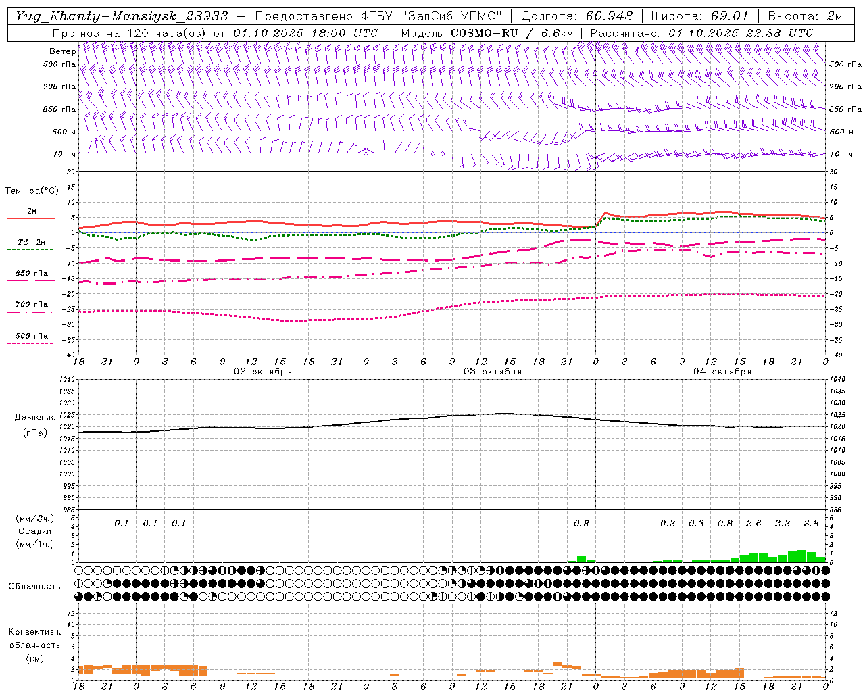Screen dimensions: 865x692
Task: Select the 'Высота: 2м' elevation text
Action: coord(805,16)
